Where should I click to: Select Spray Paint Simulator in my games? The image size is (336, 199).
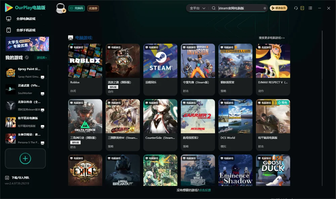[x=25, y=73]
